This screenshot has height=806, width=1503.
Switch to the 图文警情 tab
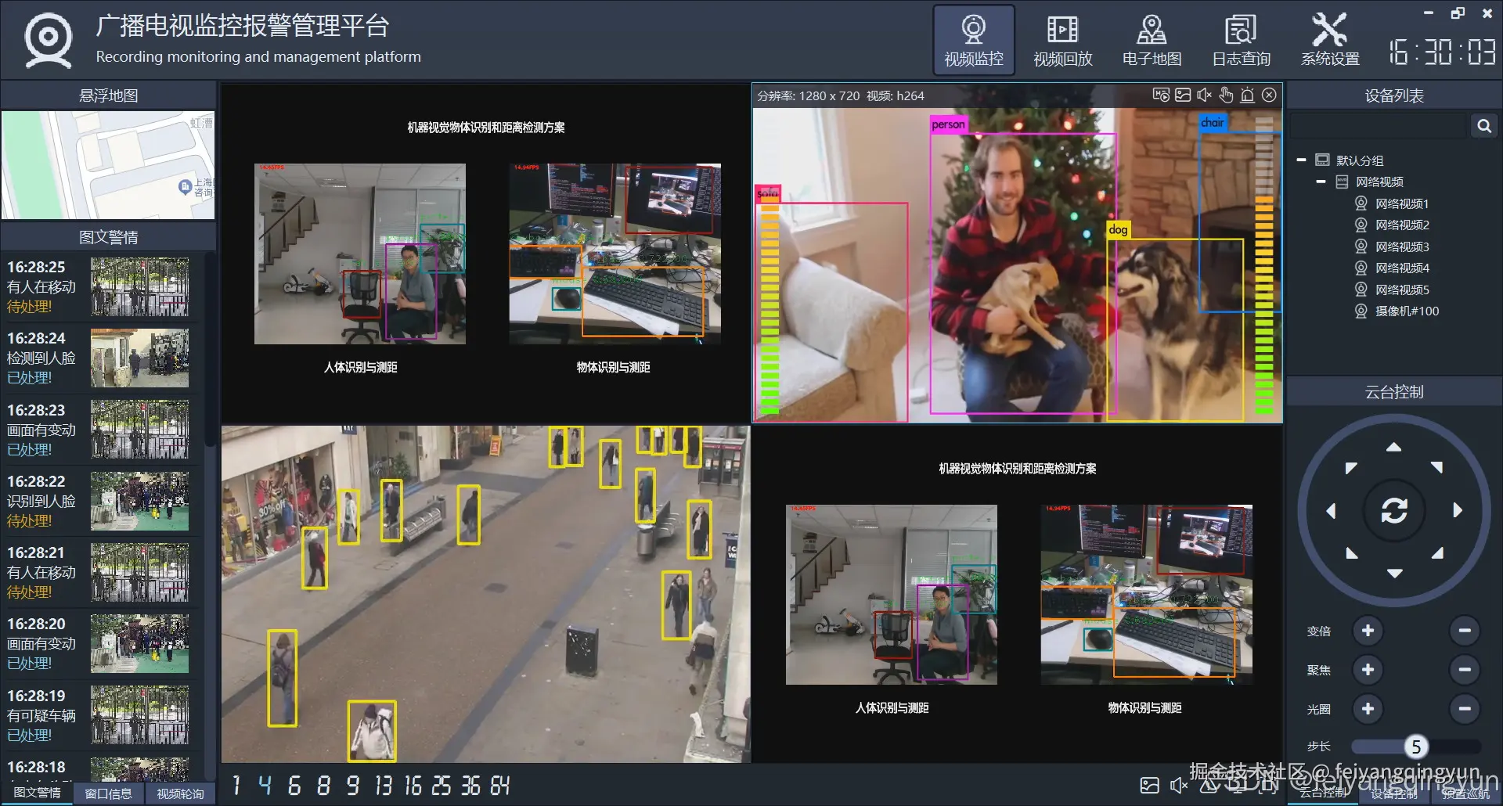(x=37, y=793)
